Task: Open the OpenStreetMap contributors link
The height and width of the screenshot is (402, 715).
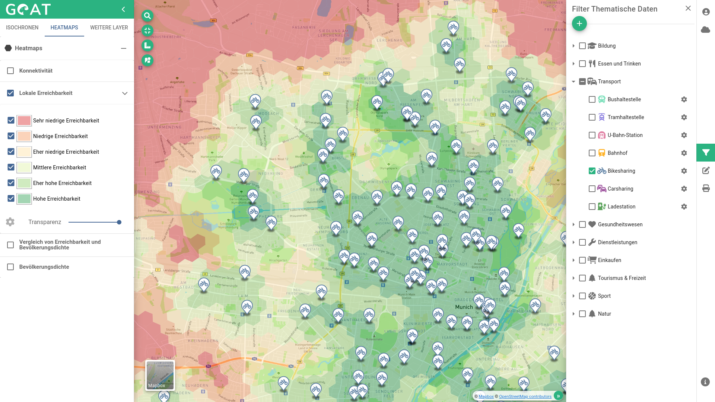Action: click(x=525, y=396)
